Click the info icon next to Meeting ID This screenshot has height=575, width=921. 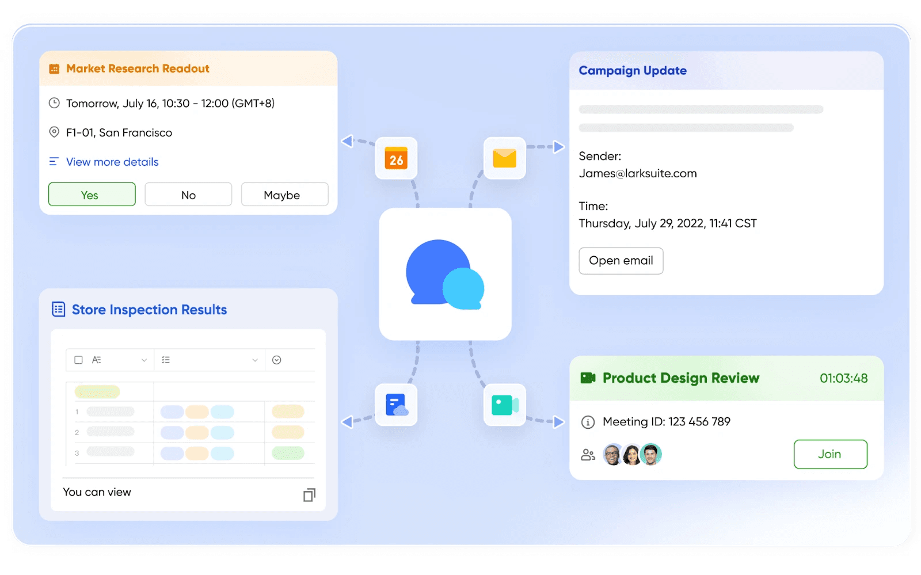[588, 422]
